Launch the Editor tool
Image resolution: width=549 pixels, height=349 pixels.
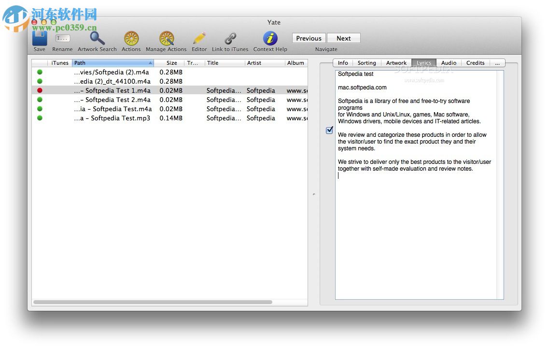(199, 39)
